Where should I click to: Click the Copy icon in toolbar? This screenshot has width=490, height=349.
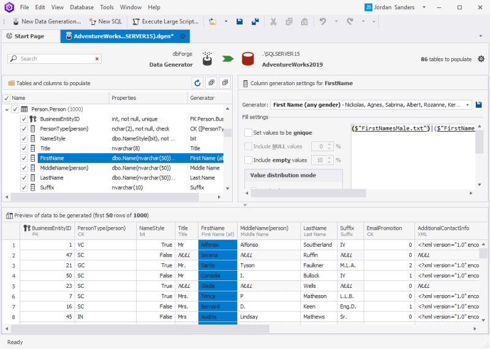289,21
